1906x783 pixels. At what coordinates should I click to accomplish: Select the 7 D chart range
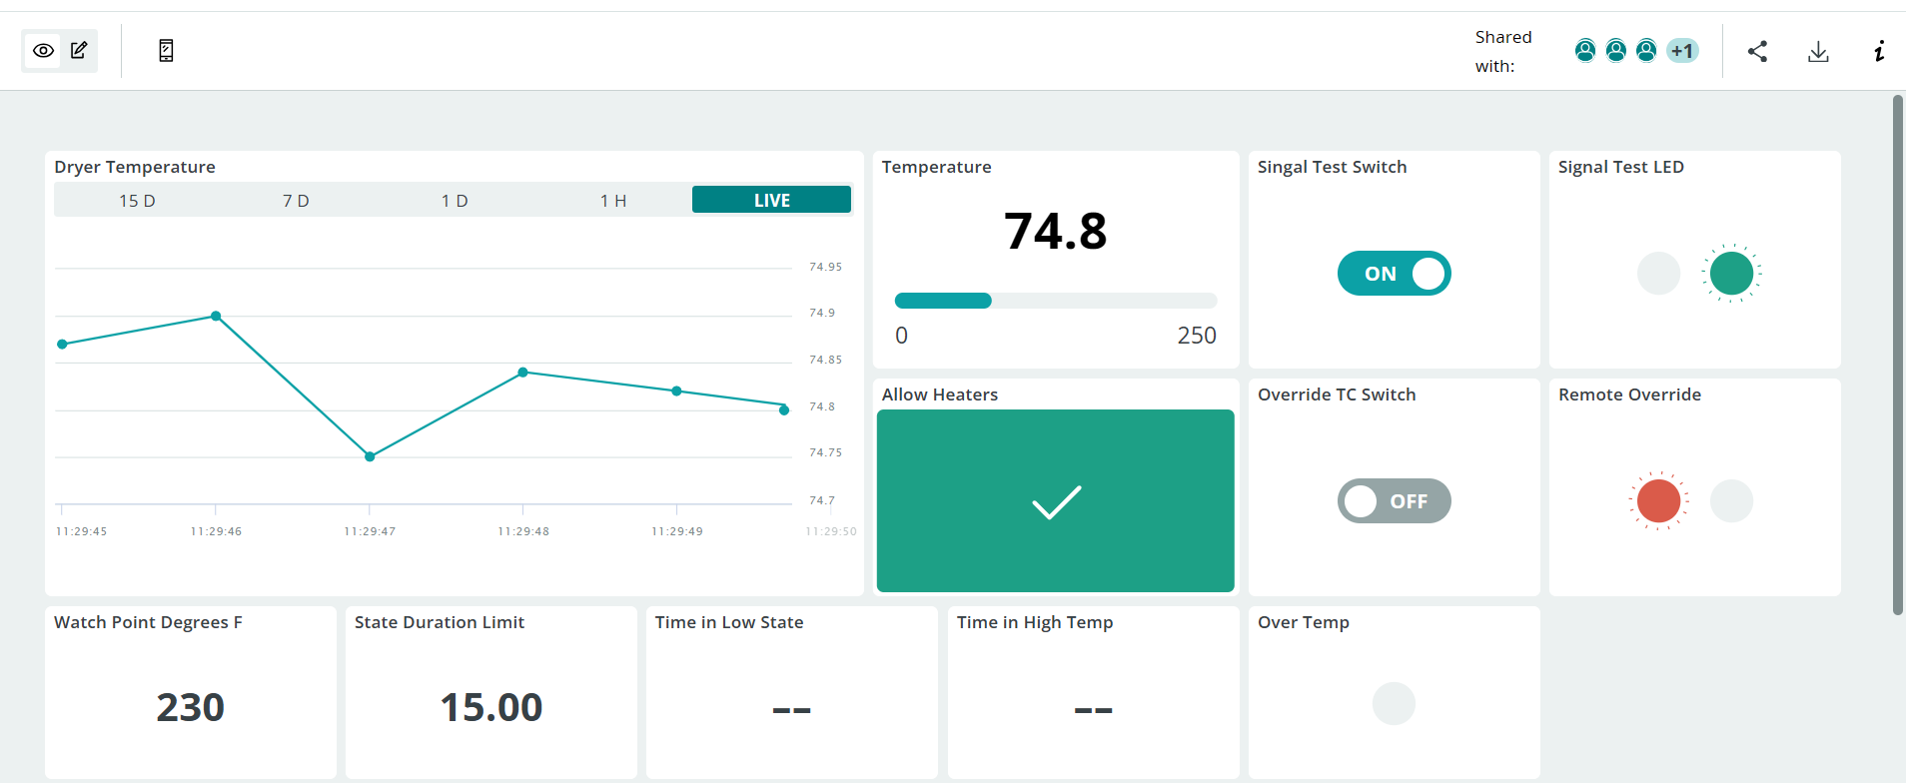click(x=296, y=201)
